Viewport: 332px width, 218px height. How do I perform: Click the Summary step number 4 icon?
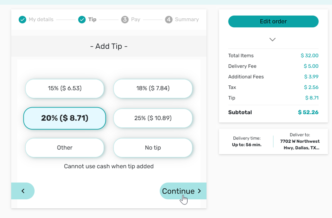coord(169,20)
